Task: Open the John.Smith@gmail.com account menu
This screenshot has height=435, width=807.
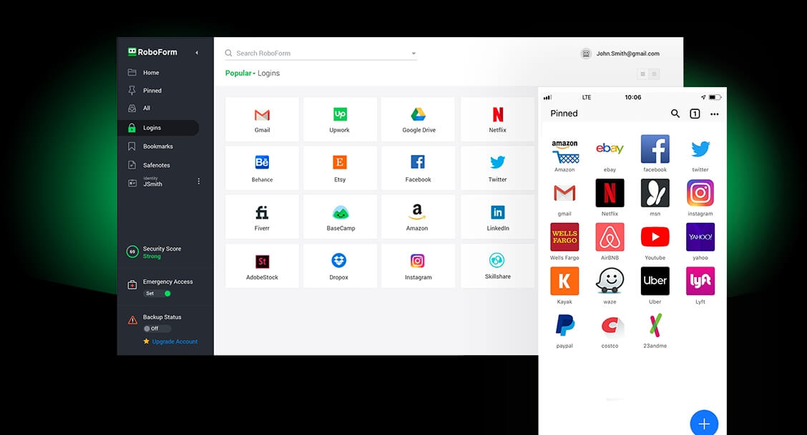Action: pos(621,54)
